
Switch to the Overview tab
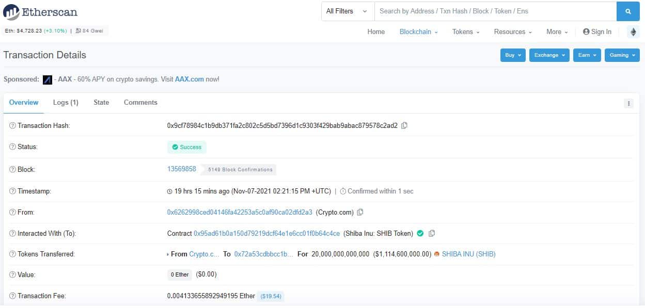pyautogui.click(x=24, y=103)
